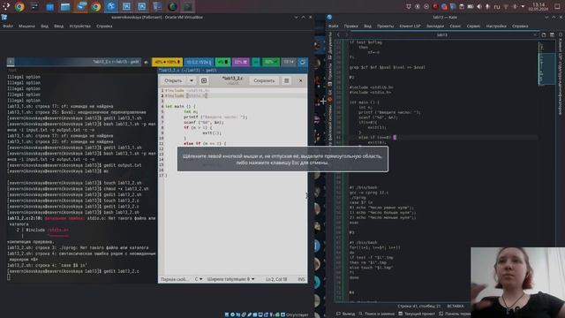The image size is (565, 318).
Task: Close the gedit window with the X button
Action: click(x=300, y=80)
